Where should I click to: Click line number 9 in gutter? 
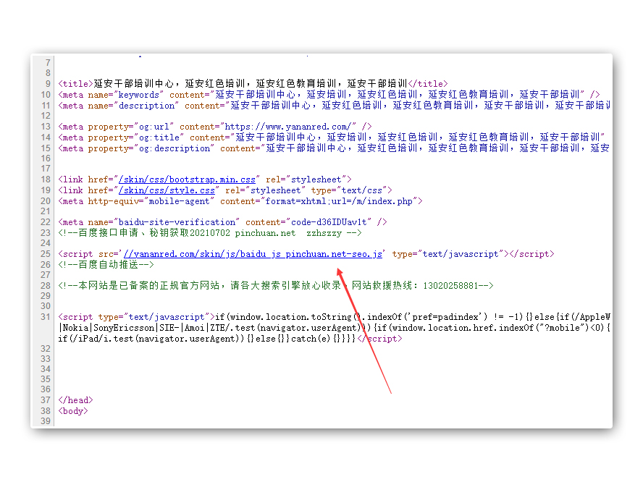pyautogui.click(x=48, y=84)
